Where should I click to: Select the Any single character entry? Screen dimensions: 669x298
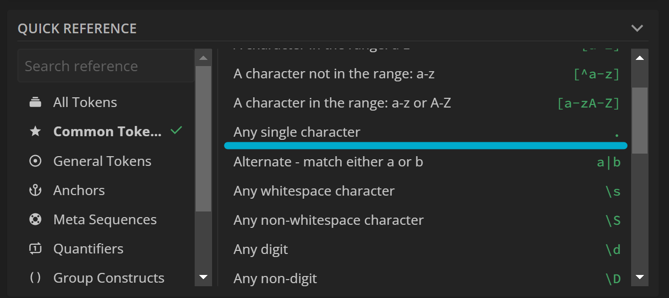coord(426,132)
